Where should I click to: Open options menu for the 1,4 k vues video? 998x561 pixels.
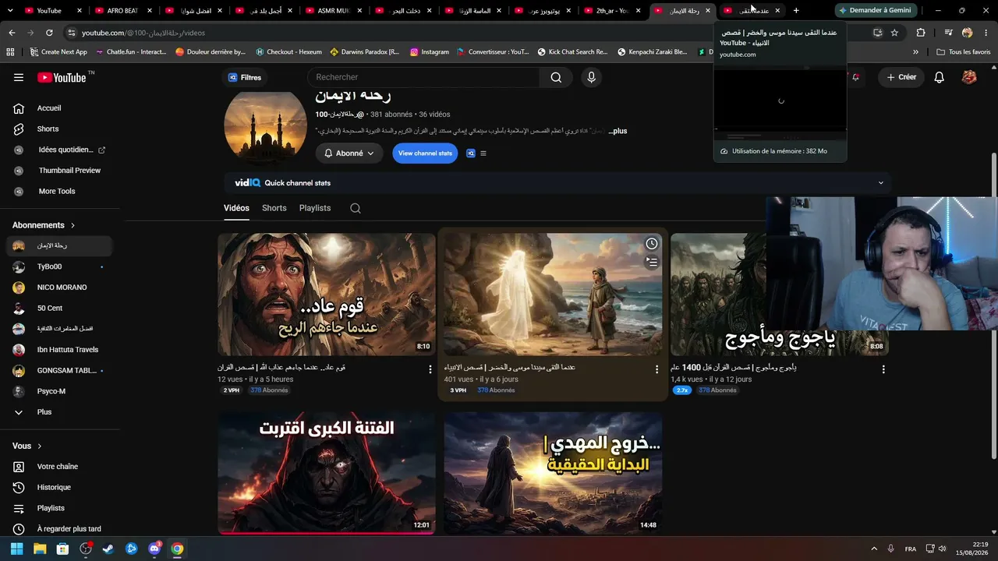(883, 369)
